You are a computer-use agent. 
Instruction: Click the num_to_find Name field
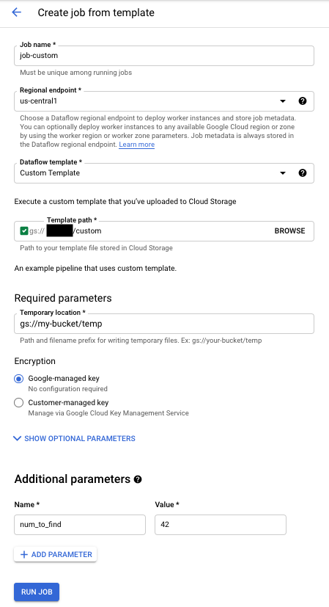(80, 525)
